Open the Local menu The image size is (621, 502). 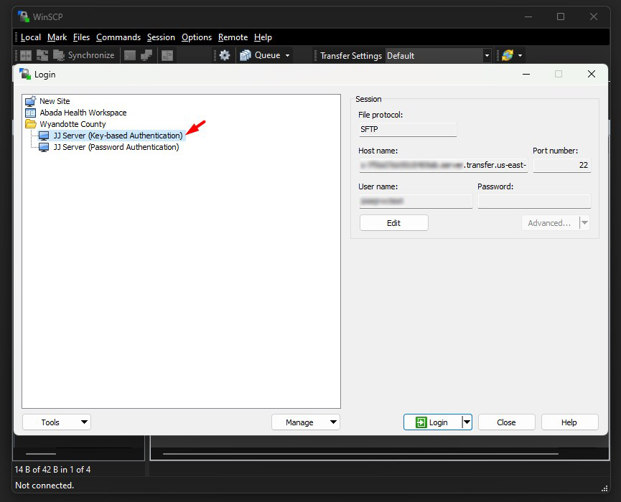[31, 37]
